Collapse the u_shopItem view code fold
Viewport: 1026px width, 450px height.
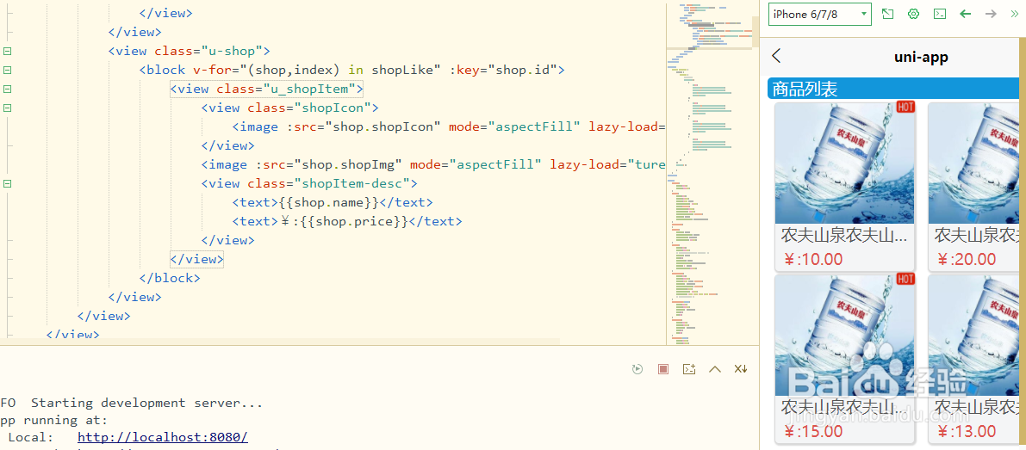click(x=7, y=89)
